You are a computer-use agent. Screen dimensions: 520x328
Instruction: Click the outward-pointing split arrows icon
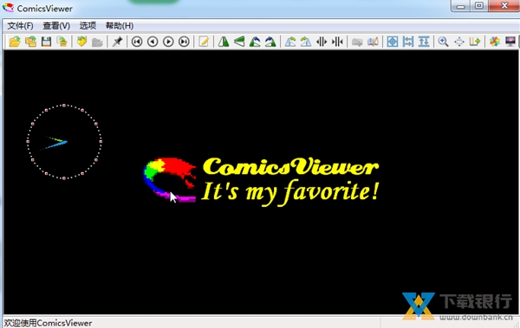tap(322, 42)
